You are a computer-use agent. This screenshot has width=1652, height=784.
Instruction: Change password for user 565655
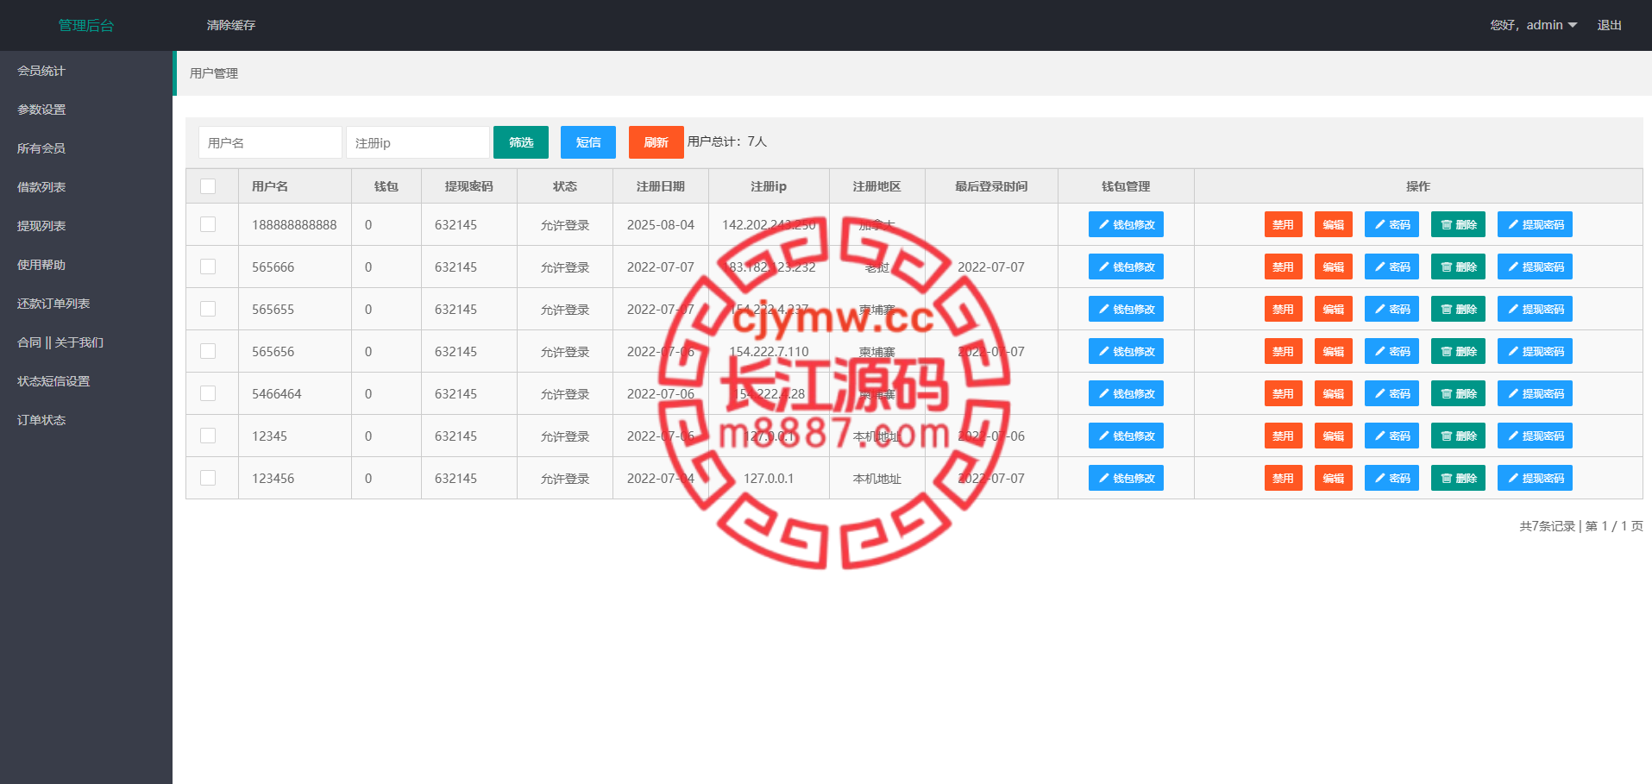coord(1391,309)
